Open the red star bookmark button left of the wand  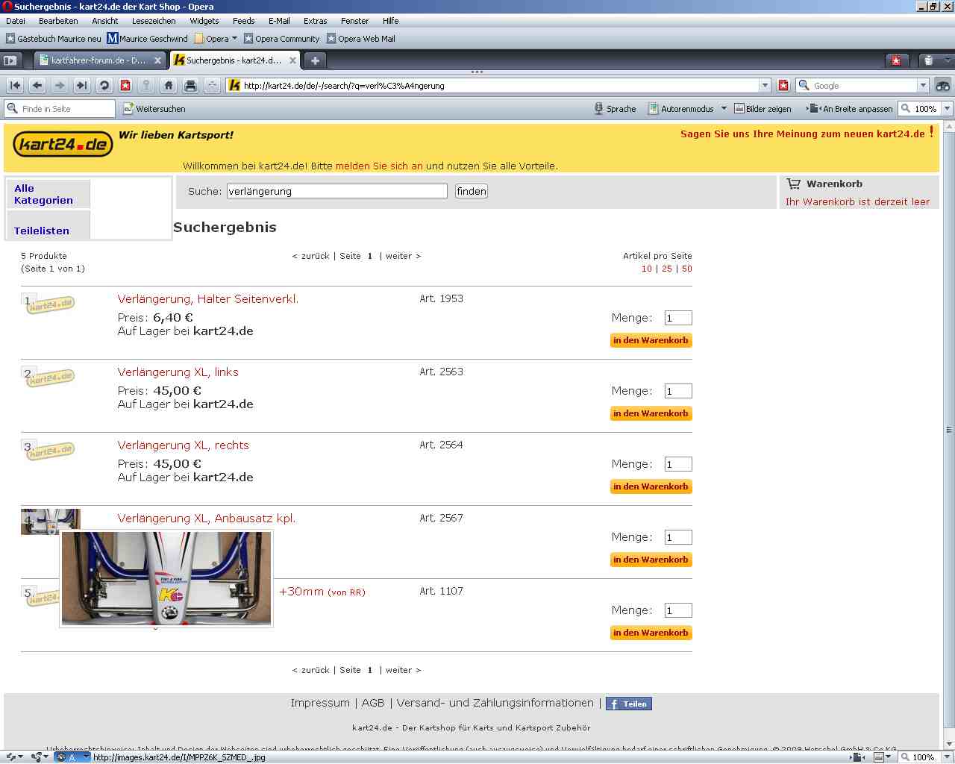click(x=125, y=86)
